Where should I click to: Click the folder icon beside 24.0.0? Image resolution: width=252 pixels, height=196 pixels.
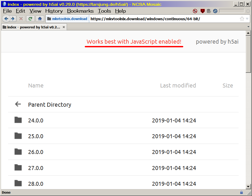pyautogui.click(x=18, y=120)
